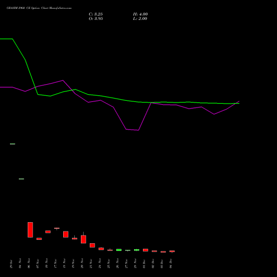This screenshot has height=277, width=277.
Task: Click the 01 Dec date label
Action: coord(144,264)
